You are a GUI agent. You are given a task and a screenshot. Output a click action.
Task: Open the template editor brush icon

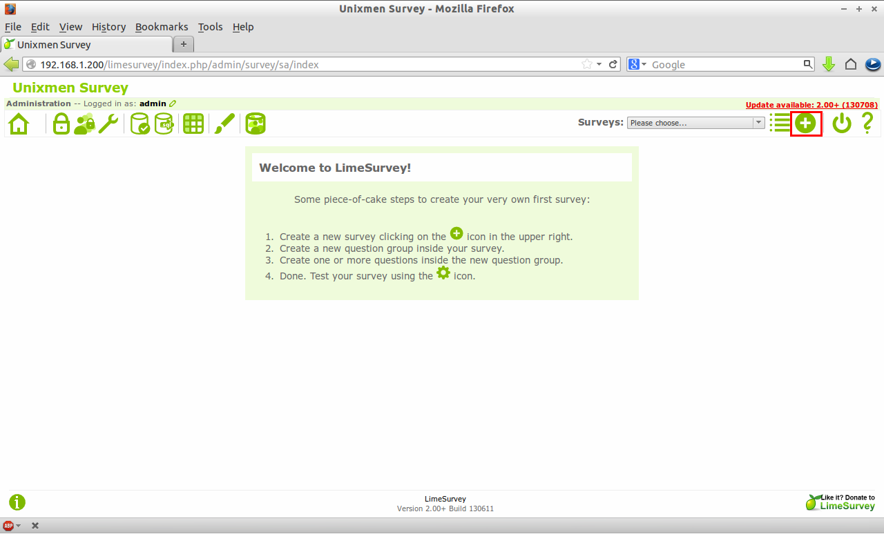[x=224, y=124]
